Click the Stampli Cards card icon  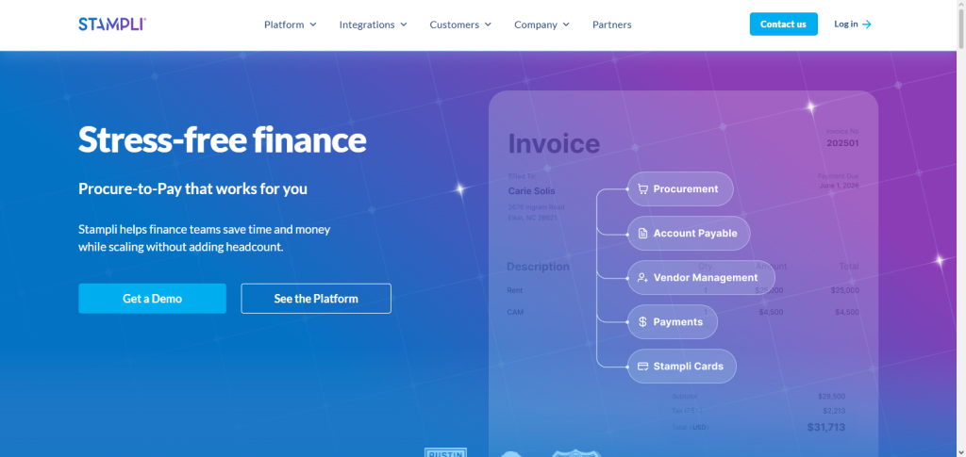642,367
